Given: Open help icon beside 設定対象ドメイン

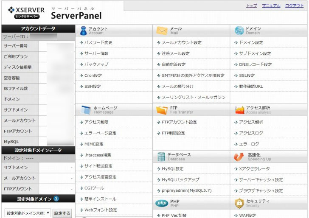Looking at the screenshot, I should point(56,198).
